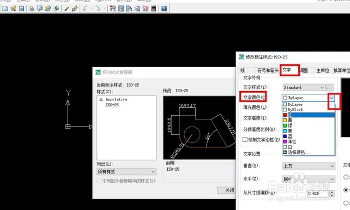This screenshot has height=210, width=350.
Task: Select the red 红 color option
Action: click(309, 115)
